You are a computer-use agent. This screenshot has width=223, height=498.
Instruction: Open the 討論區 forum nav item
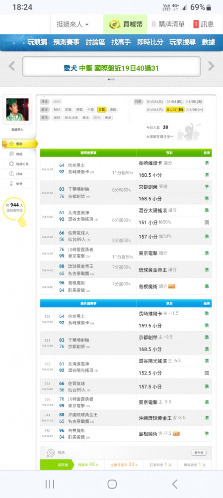95,42
